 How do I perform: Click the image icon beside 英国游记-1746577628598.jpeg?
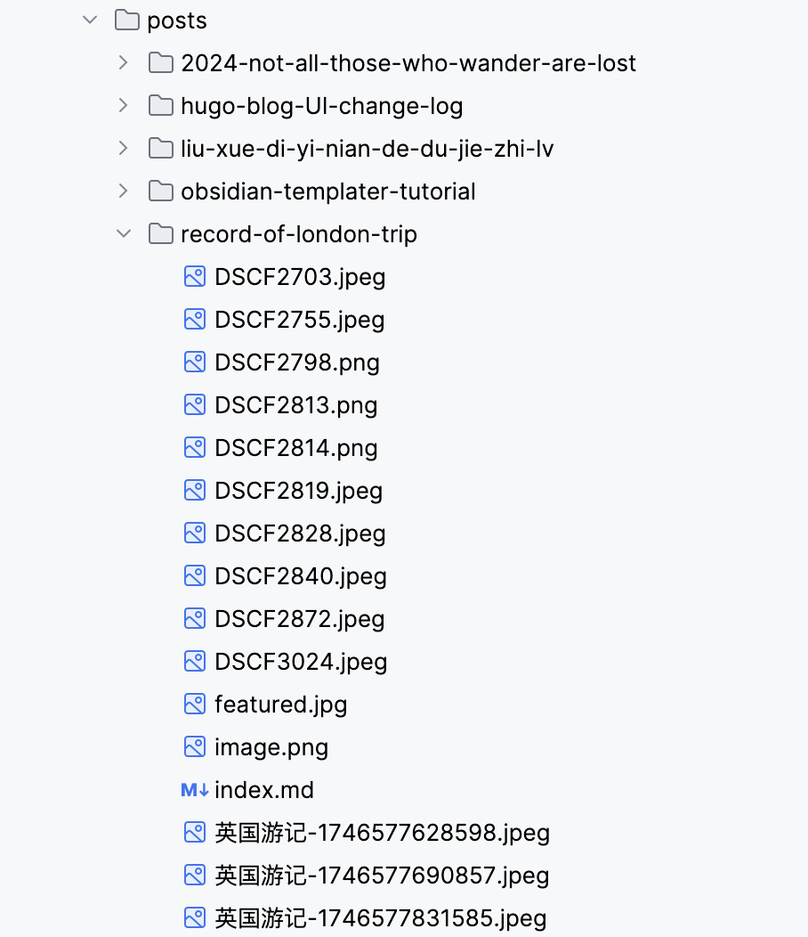[195, 832]
